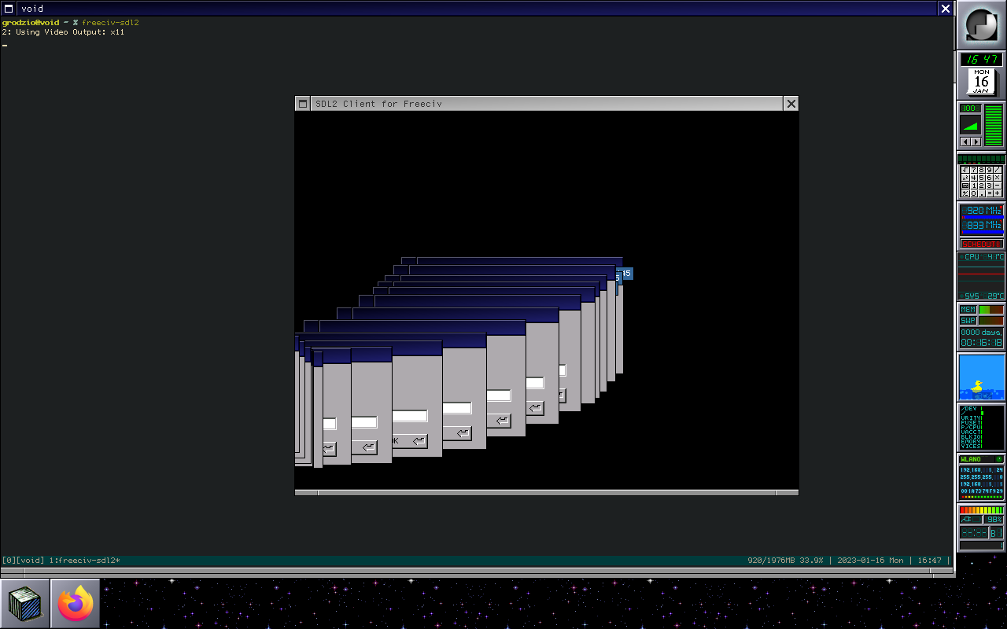The height and width of the screenshot is (629, 1007).
Task: Open the Freeciv window title-bar menu icon
Action: tap(303, 104)
